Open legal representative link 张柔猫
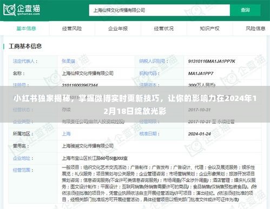270x209 pixels. pos(68,62)
